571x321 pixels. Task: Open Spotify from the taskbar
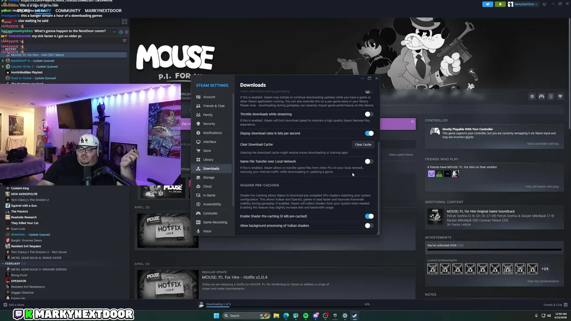click(306, 316)
